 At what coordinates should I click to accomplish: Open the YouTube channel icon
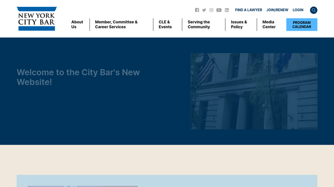click(219, 10)
